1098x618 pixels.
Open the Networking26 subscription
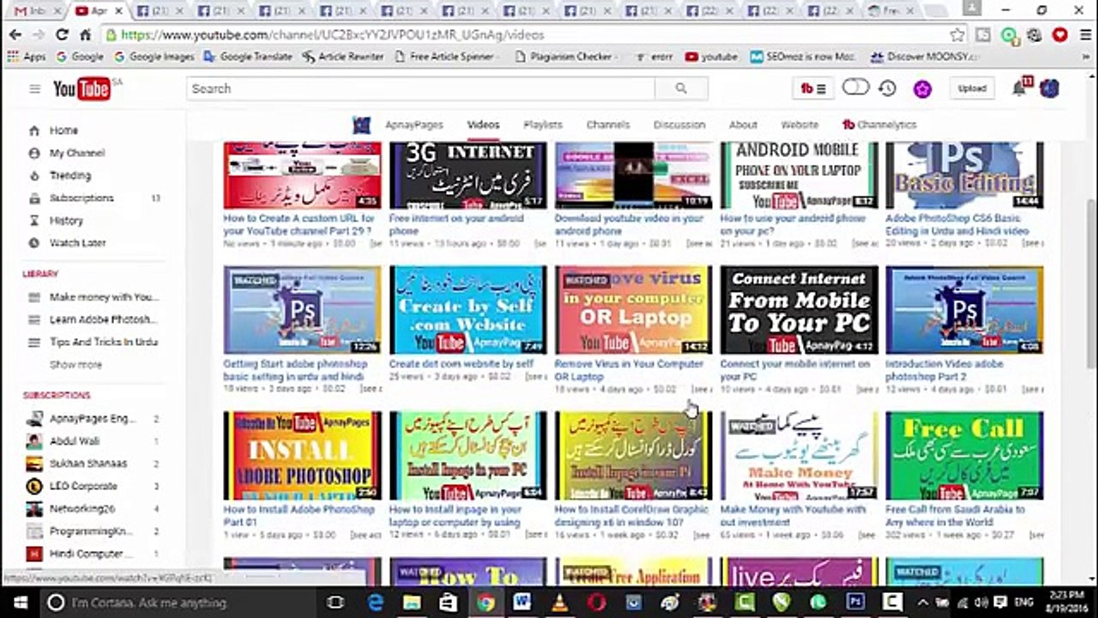click(82, 508)
